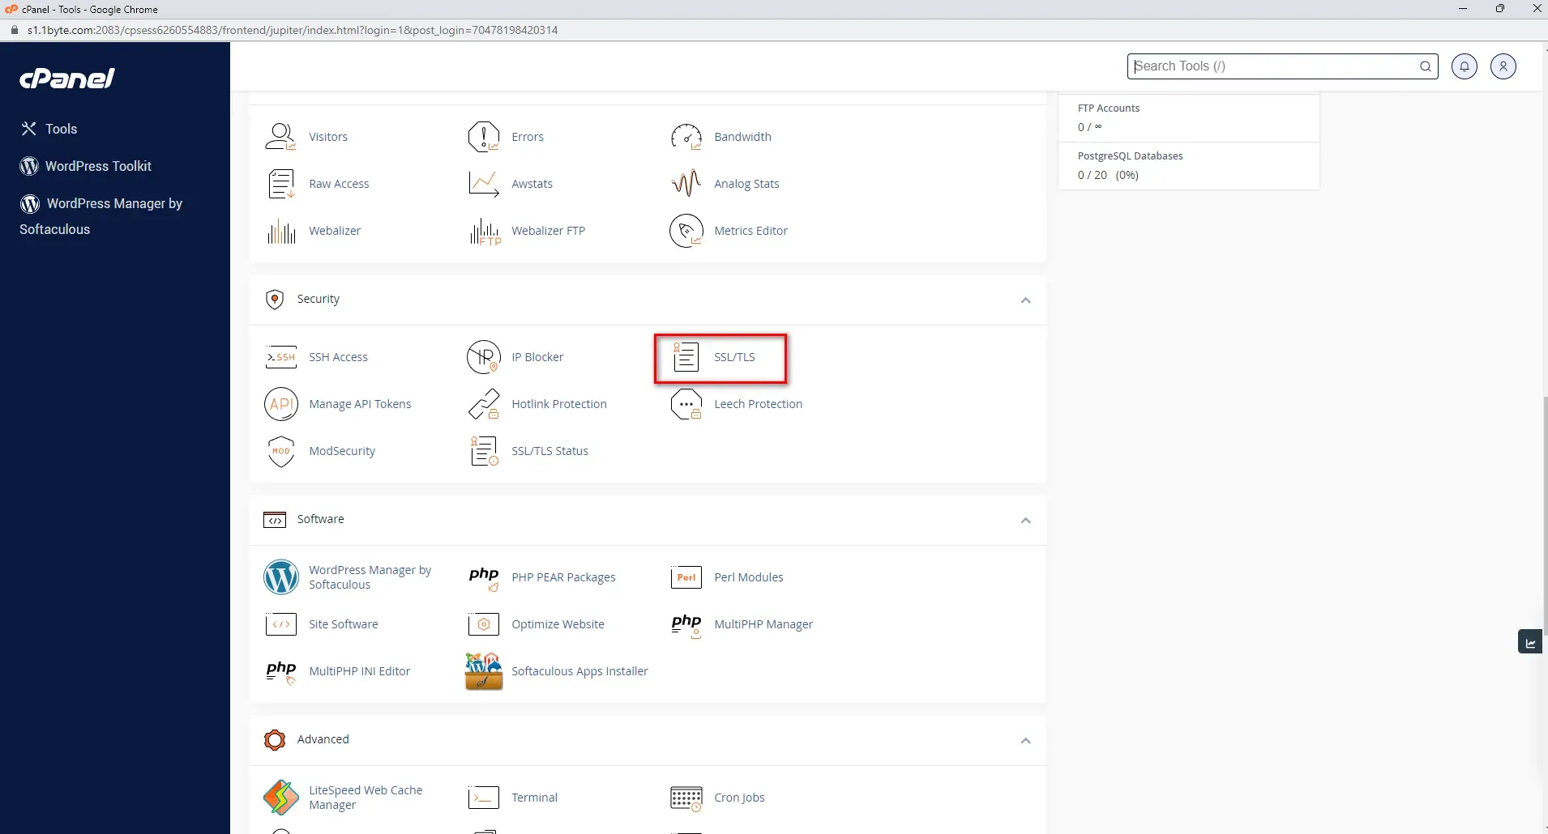Collapse the Software section chevron

click(x=1026, y=521)
